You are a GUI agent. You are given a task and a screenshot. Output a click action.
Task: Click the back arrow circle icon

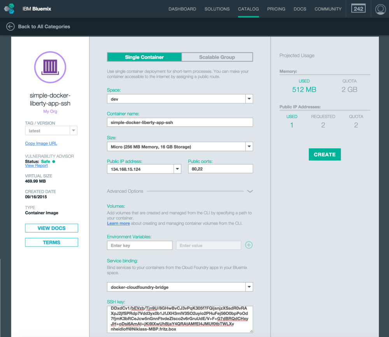coord(11,26)
